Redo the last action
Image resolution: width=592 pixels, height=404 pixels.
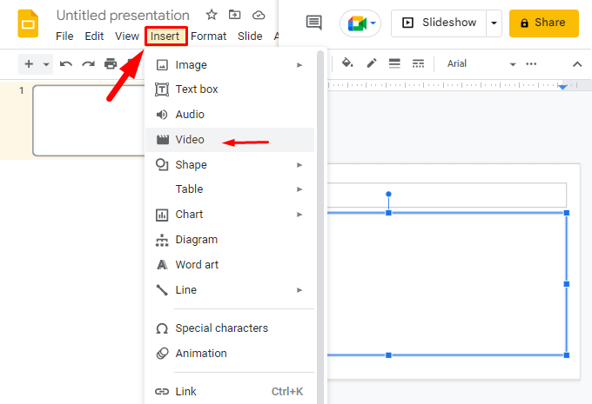coord(88,63)
